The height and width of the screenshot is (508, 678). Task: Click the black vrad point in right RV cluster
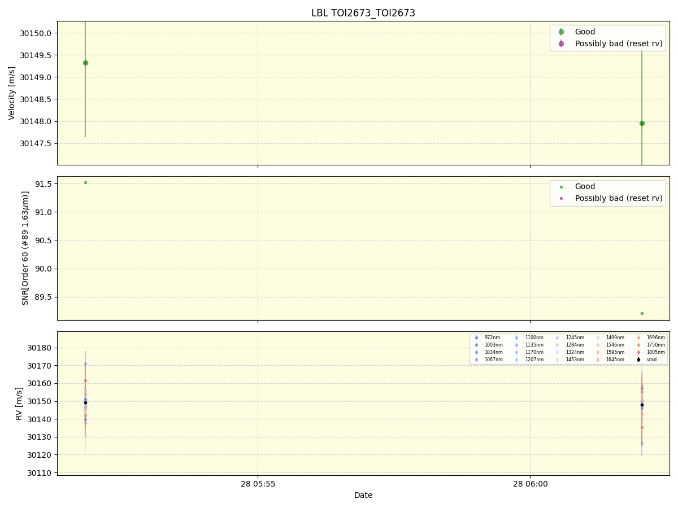tap(642, 405)
